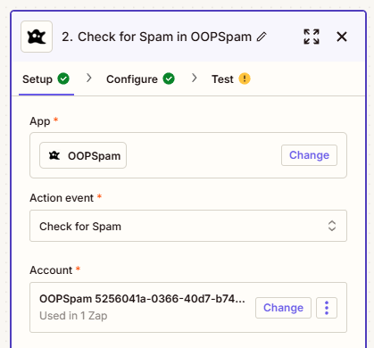Viewport: 374px width, 348px height.
Task: Open the account options three-dot menu
Action: coord(327,308)
